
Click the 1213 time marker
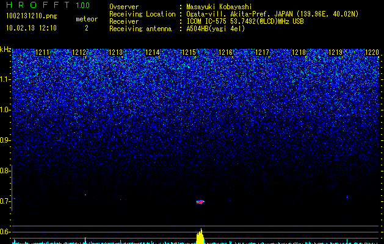[115, 52]
